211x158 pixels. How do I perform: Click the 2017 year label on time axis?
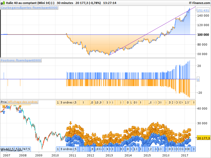pyautogui.click(x=185, y=155)
